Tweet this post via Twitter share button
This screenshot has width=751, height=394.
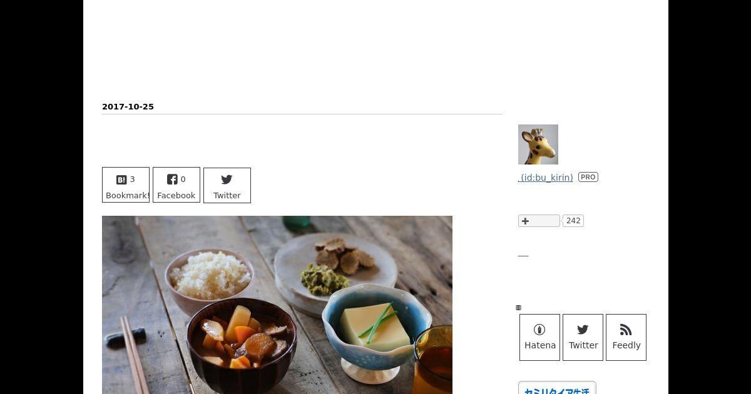click(x=227, y=185)
